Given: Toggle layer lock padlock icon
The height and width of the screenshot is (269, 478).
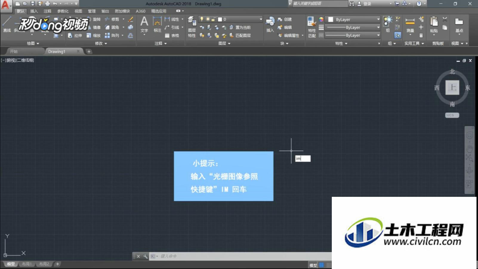Looking at the screenshot, I should [213, 19].
